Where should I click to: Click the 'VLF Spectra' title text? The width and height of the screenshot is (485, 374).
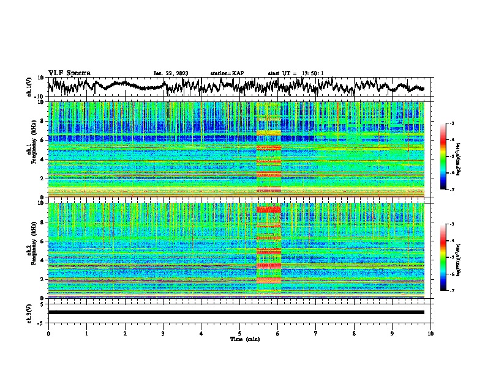[x=69, y=73]
